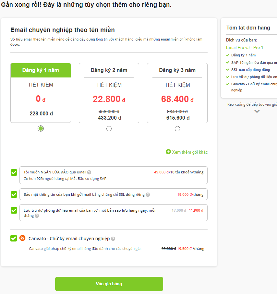Image resolution: width=277 pixels, height=294 pixels.
Task: Click the orange Canvato gift icon
Action: (22, 238)
